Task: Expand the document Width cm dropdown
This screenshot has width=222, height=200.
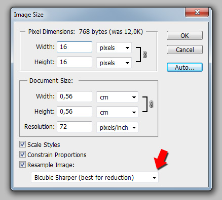Action: [x=117, y=97]
